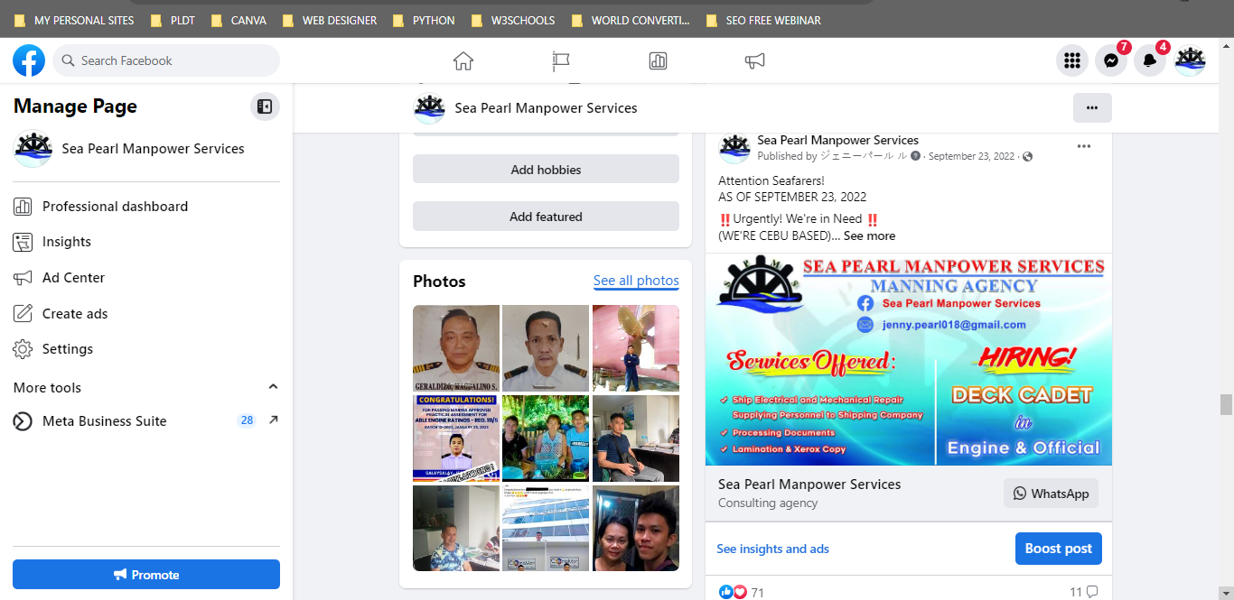This screenshot has height=600, width=1234.
Task: Open the Geraldizo Magdalino S. photo thumbnail
Action: [x=456, y=347]
